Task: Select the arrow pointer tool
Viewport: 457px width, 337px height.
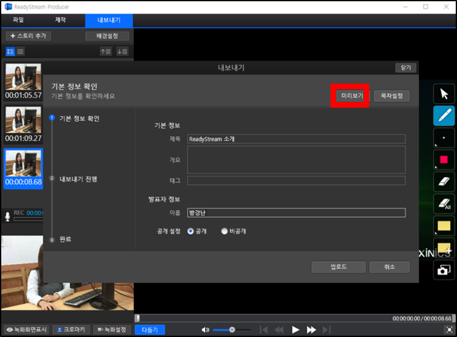Action: pyautogui.click(x=444, y=94)
